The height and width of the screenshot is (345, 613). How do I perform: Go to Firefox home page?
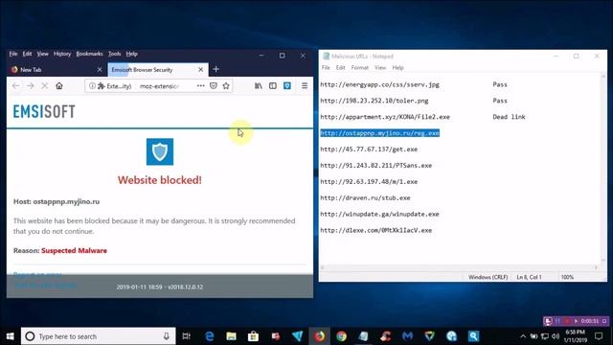[59, 86]
